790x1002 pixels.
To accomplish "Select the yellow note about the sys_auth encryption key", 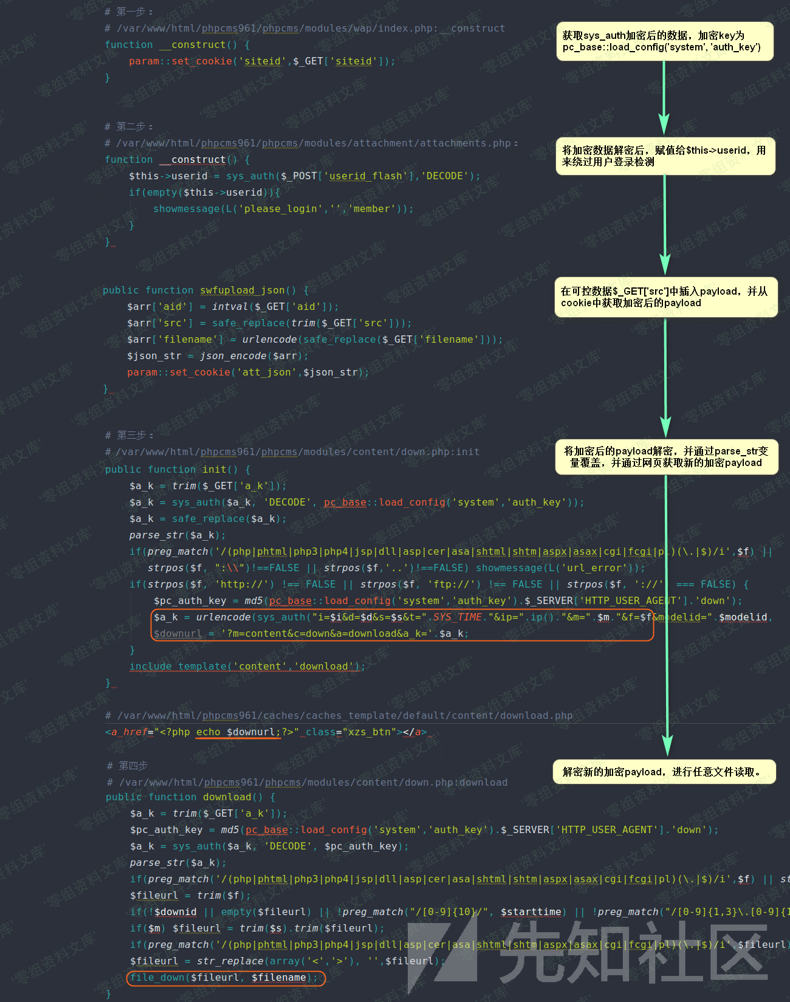I will (665, 41).
